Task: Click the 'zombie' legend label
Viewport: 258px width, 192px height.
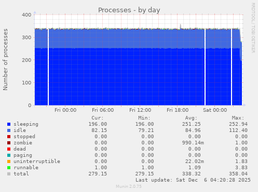Action: [23, 143]
